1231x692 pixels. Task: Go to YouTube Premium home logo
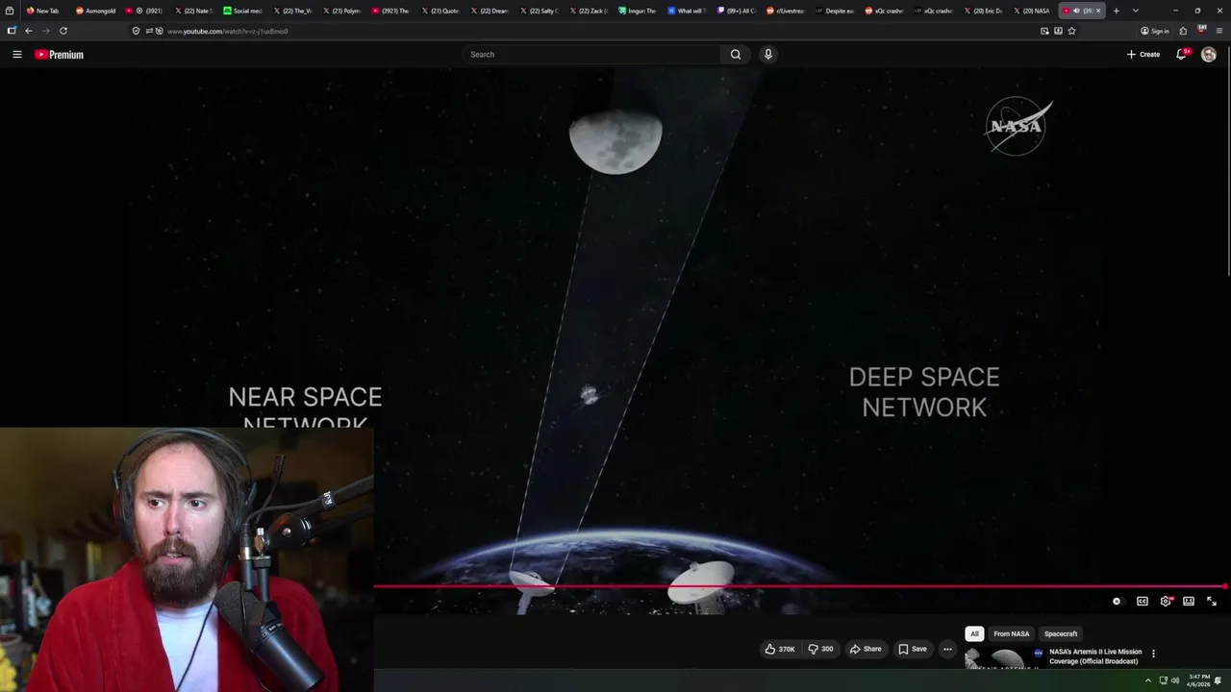pos(59,55)
